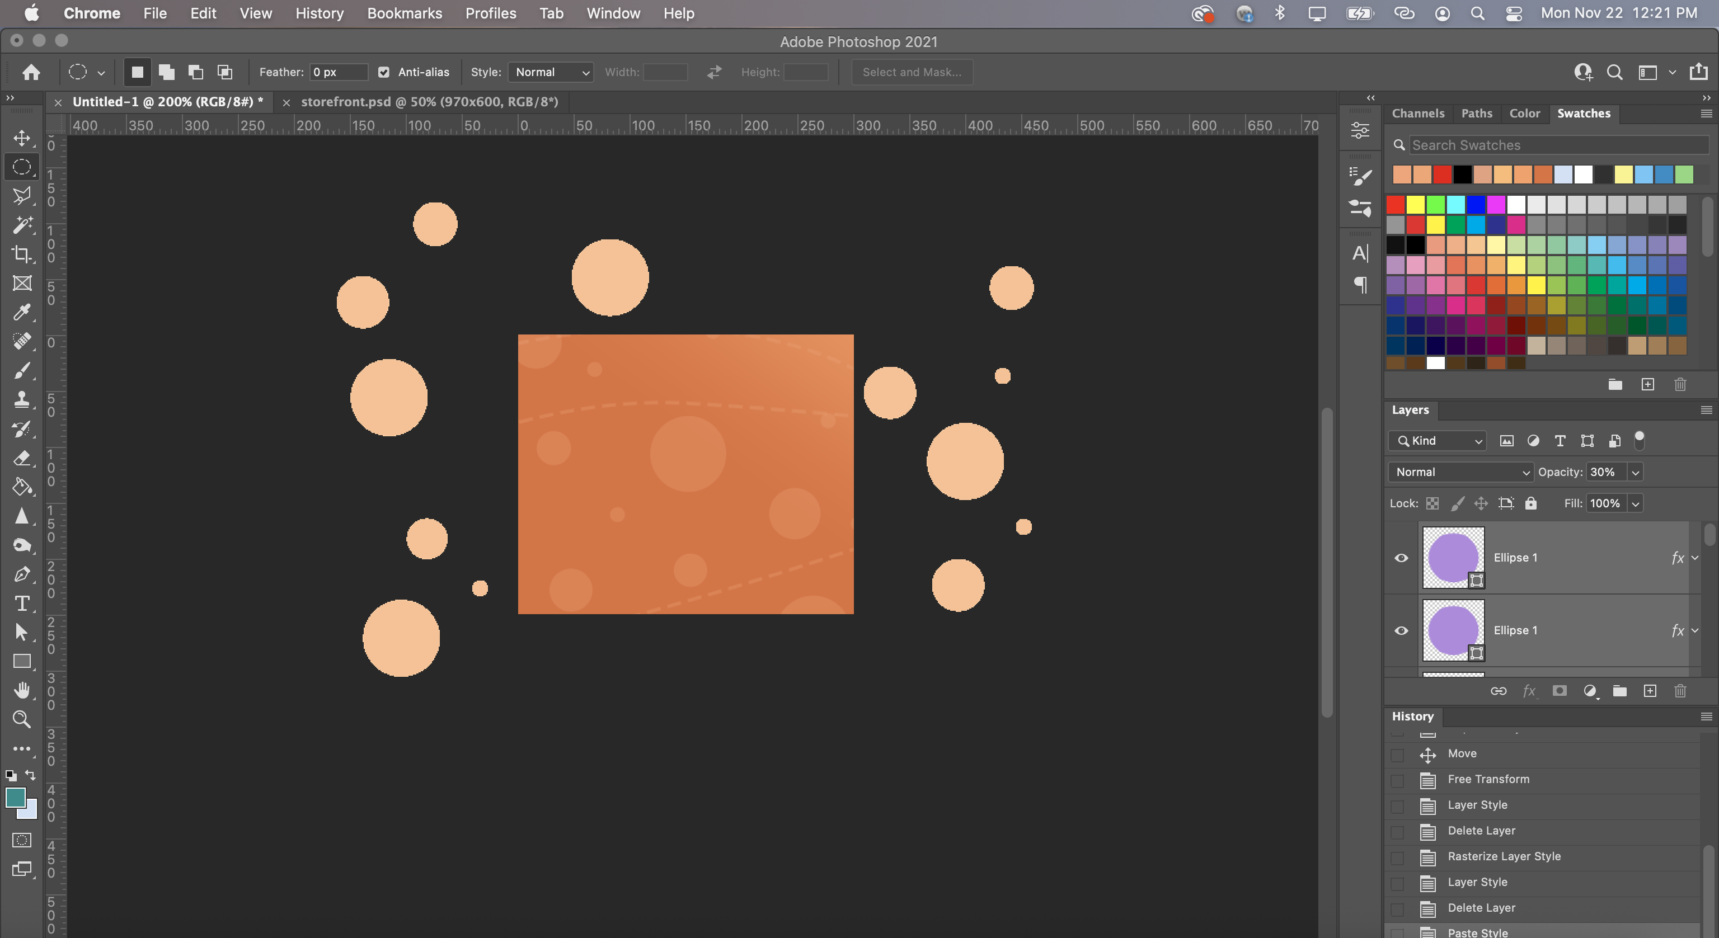Select the Eyedropper tool
The image size is (1719, 938).
(21, 312)
